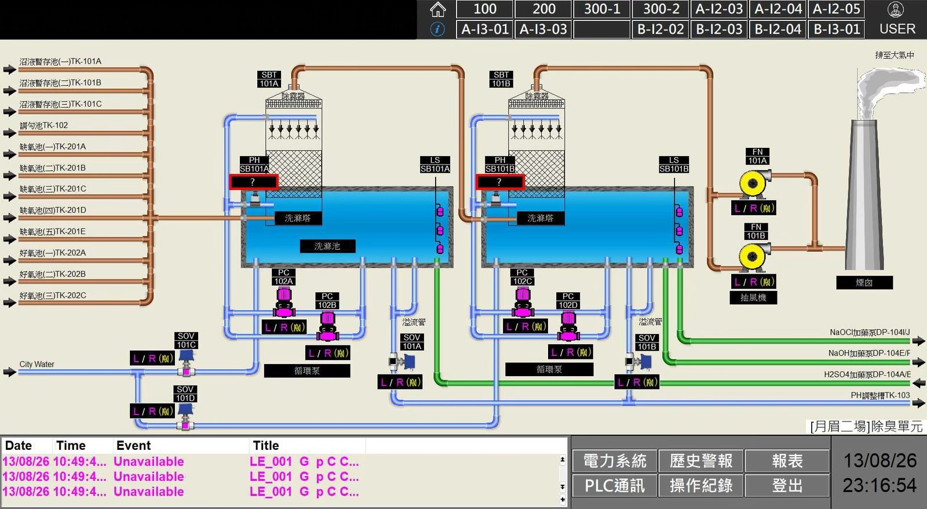Go to the home screen icon
This screenshot has width=927, height=509.
(x=438, y=9)
